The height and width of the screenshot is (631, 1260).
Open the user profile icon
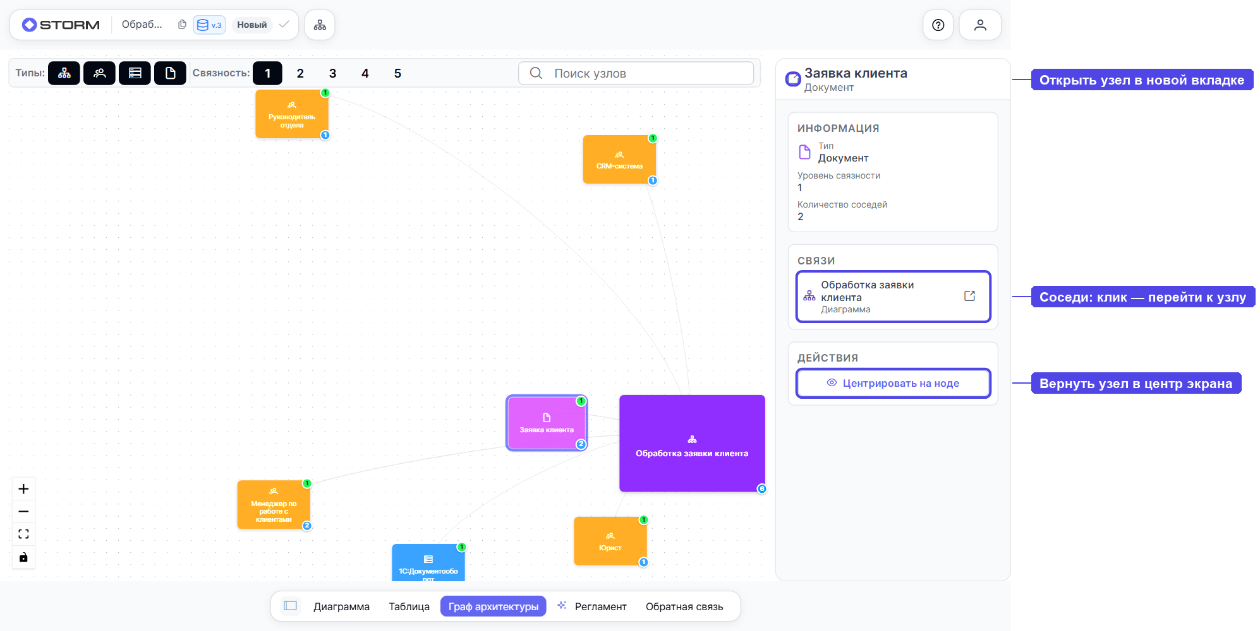pos(980,25)
